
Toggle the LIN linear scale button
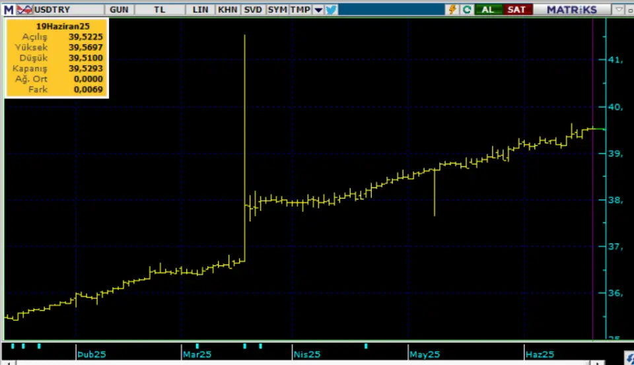(x=200, y=9)
